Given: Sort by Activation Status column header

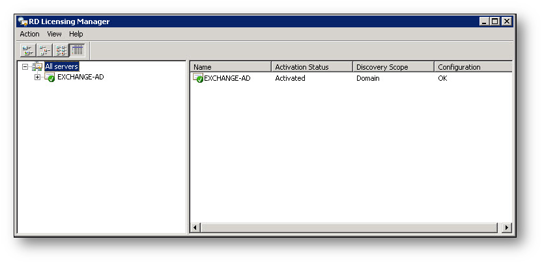Looking at the screenshot, I should coord(311,67).
